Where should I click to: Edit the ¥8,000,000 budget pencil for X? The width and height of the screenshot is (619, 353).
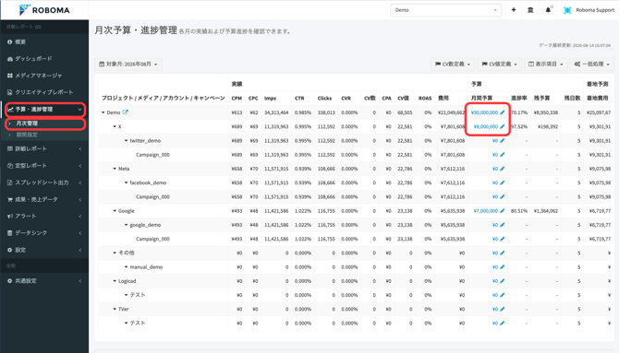click(x=503, y=126)
